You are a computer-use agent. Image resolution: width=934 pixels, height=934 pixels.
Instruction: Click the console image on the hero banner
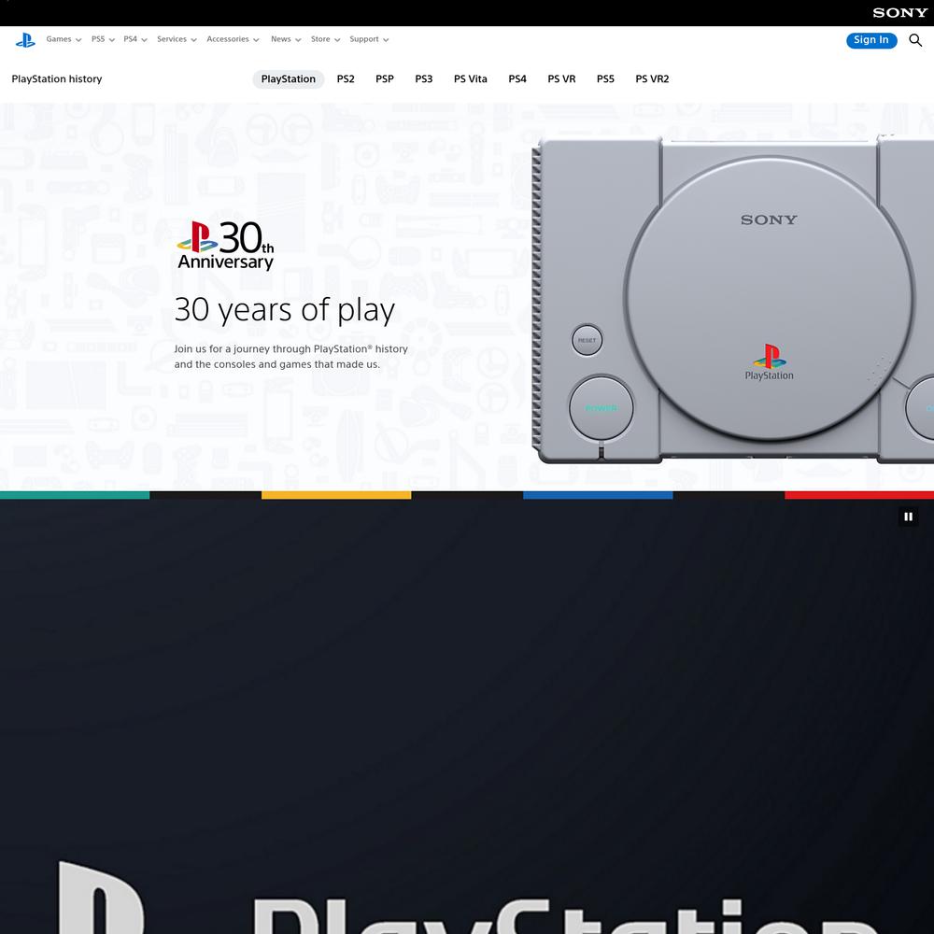(732, 298)
